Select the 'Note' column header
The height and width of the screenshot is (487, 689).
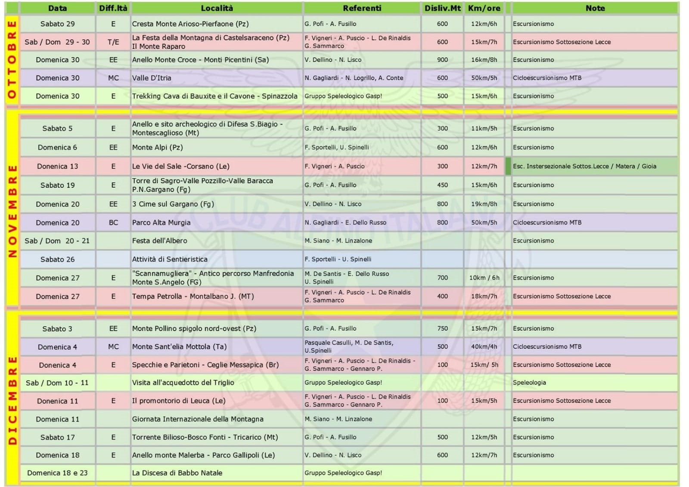click(x=595, y=8)
